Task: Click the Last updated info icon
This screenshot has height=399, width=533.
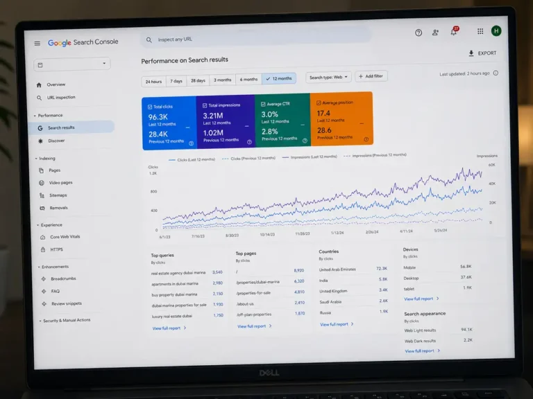Action: tap(496, 73)
